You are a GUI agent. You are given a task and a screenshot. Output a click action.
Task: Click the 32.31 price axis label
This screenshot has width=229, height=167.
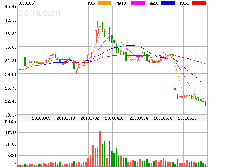click(11, 61)
